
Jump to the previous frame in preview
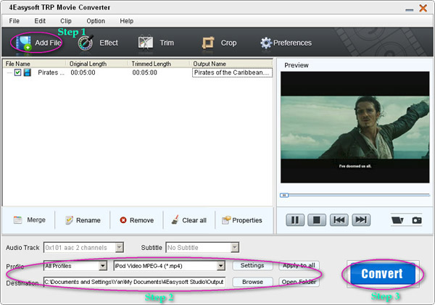[339, 220]
